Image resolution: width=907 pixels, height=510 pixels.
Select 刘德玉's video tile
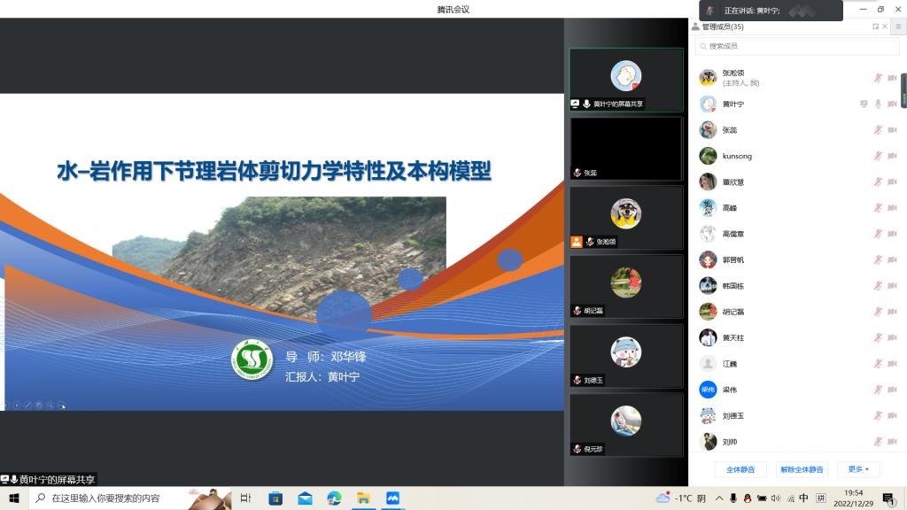pos(626,356)
